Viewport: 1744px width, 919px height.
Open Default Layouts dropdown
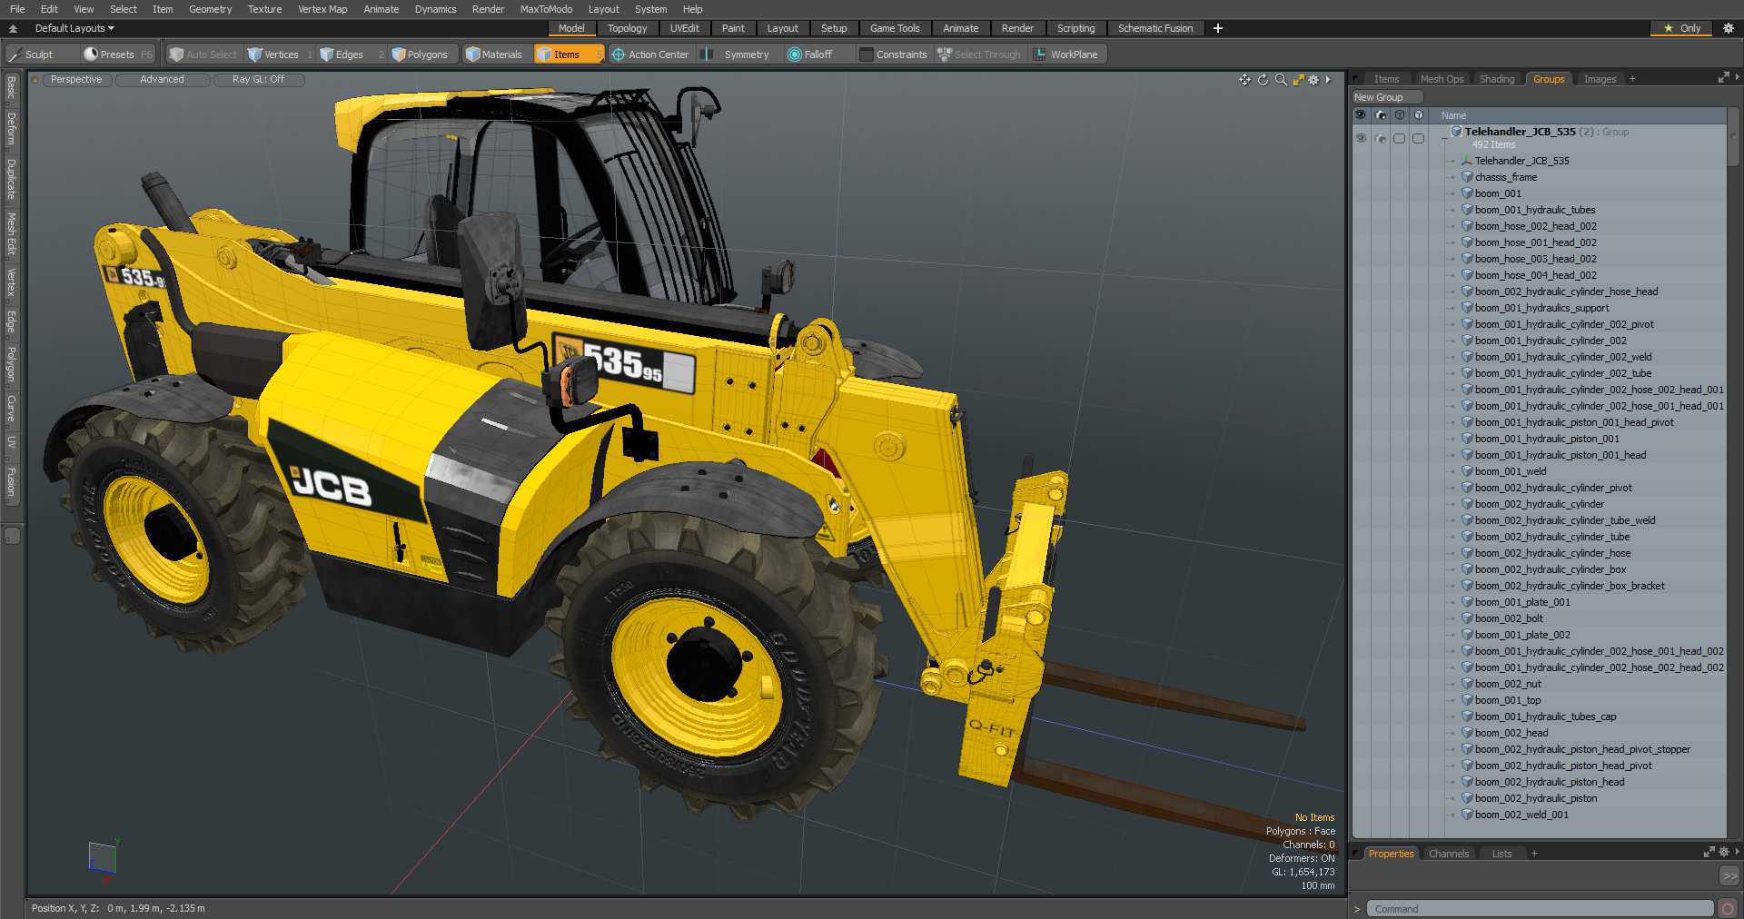coord(74,28)
